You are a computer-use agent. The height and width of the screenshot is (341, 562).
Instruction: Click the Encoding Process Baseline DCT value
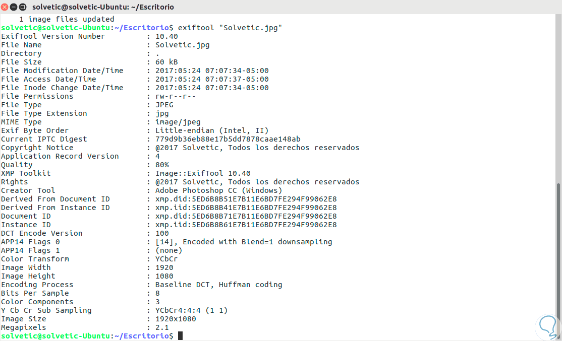click(x=218, y=285)
